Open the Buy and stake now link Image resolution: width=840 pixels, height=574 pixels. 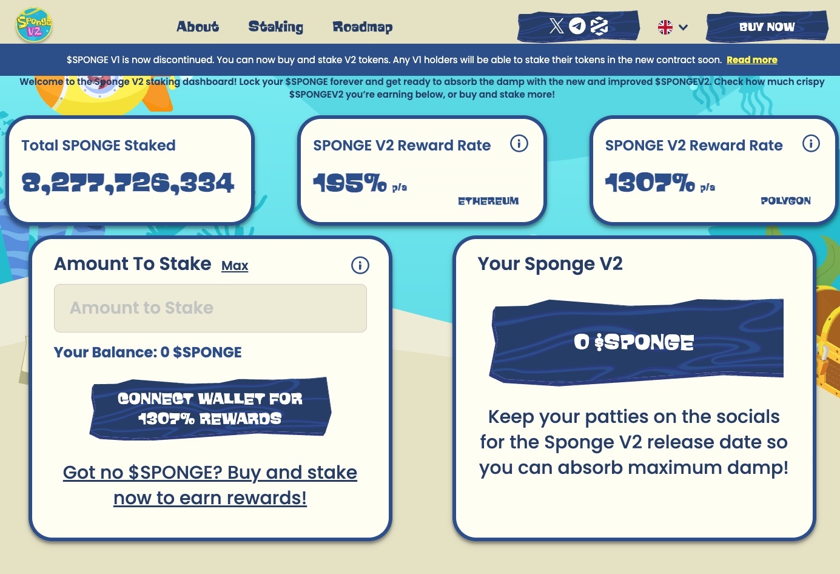210,485
